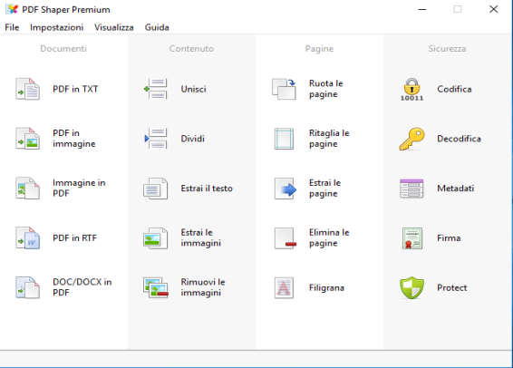The image size is (513, 368).
Task: Click the Estrai le pagine arrow icon
Action: click(x=286, y=189)
